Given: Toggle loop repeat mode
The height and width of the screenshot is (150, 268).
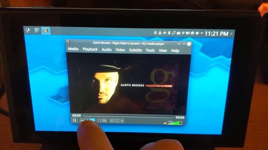Looking at the screenshot, I should point(116,121).
